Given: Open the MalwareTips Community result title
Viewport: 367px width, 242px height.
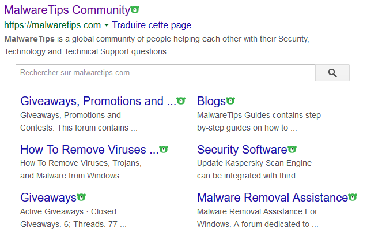Looking at the screenshot, I should pos(67,10).
